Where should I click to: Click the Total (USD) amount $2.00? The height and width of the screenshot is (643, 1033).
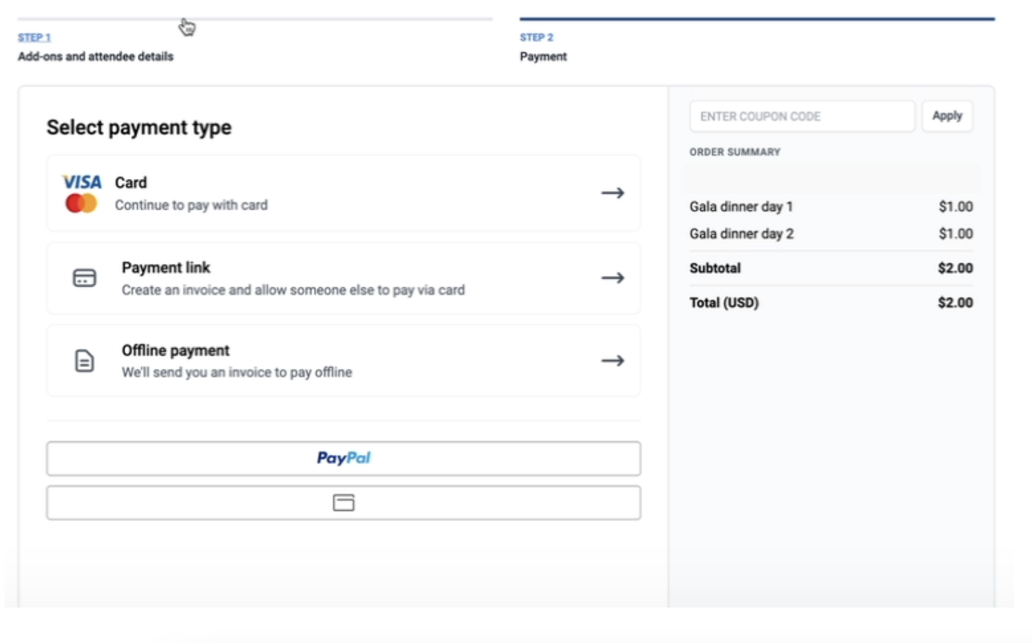955,303
